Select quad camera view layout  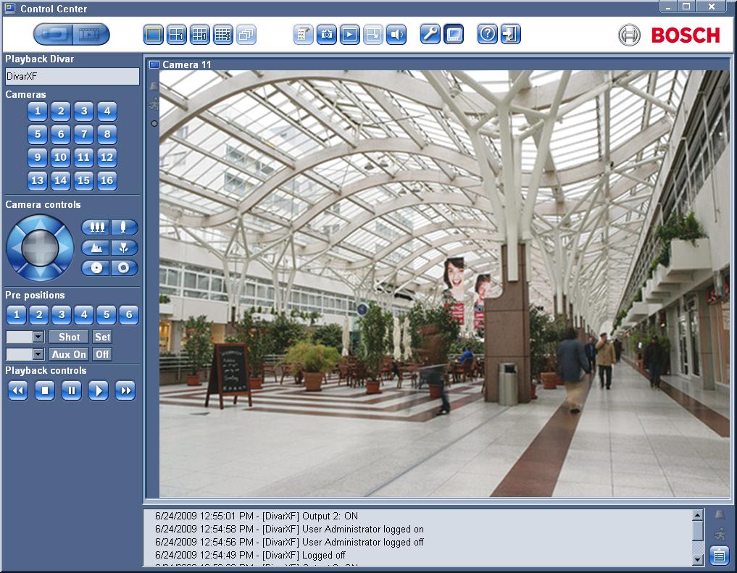point(177,34)
